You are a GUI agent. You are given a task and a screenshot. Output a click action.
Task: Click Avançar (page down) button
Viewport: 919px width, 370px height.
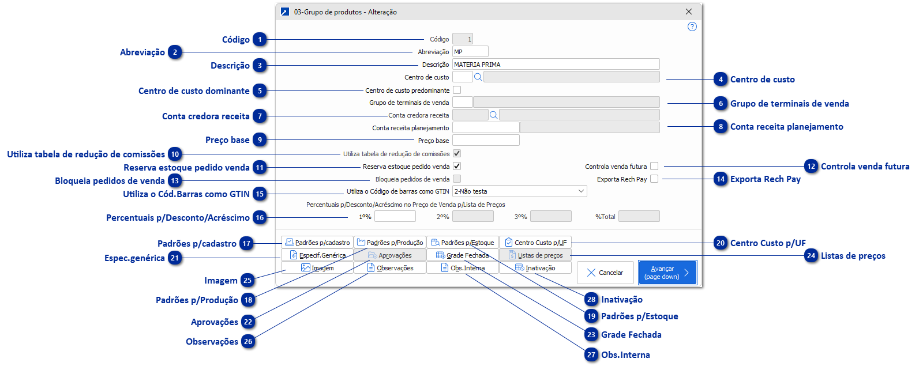[667, 273]
